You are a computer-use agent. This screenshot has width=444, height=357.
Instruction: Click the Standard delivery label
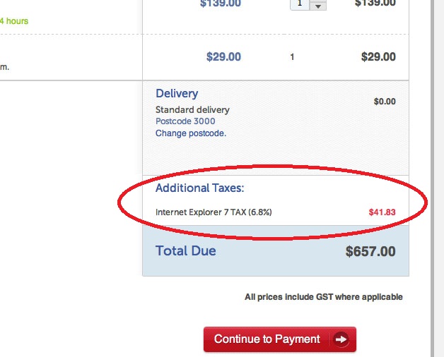[192, 110]
